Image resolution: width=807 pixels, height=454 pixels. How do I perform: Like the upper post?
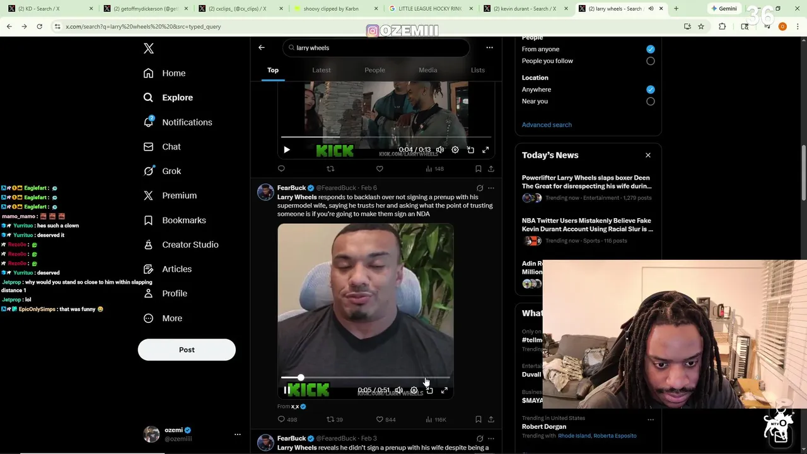[x=380, y=168]
